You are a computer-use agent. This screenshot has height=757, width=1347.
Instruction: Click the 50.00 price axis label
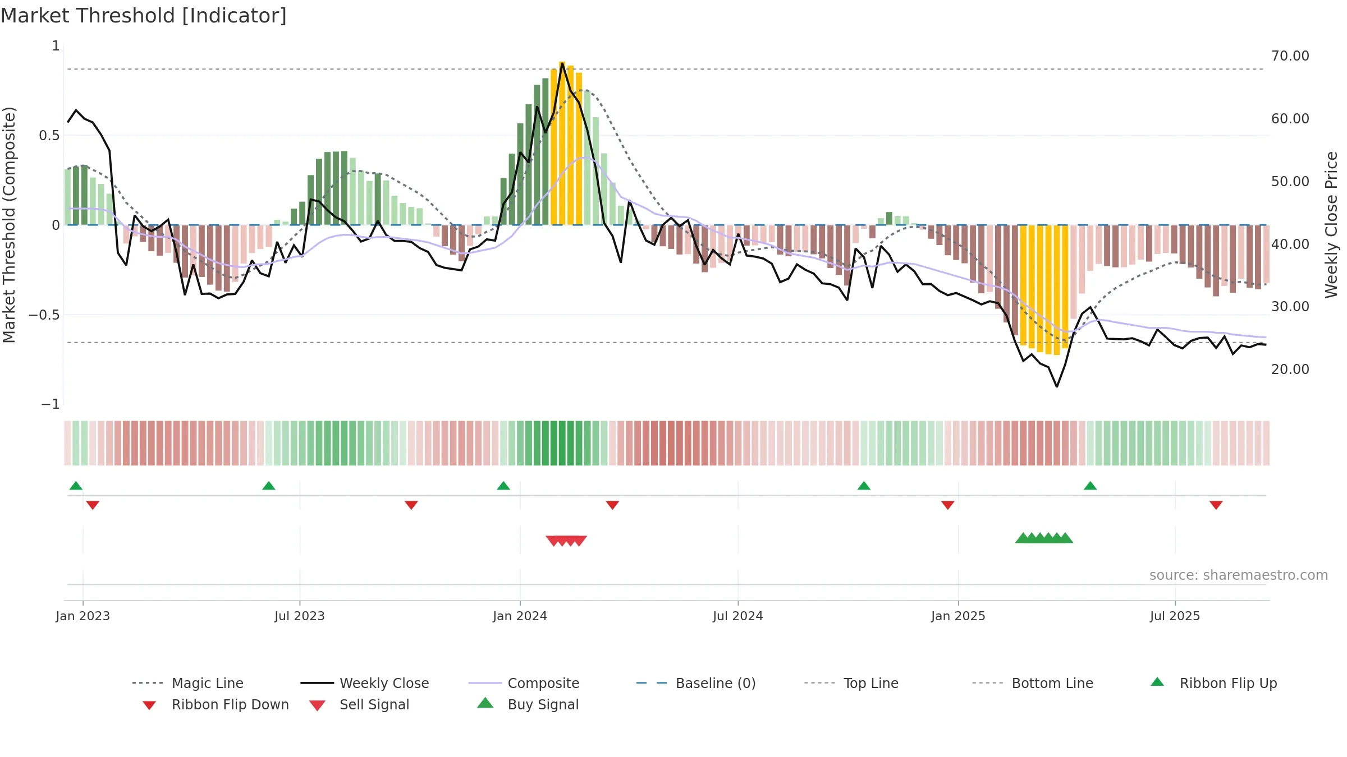[1290, 182]
